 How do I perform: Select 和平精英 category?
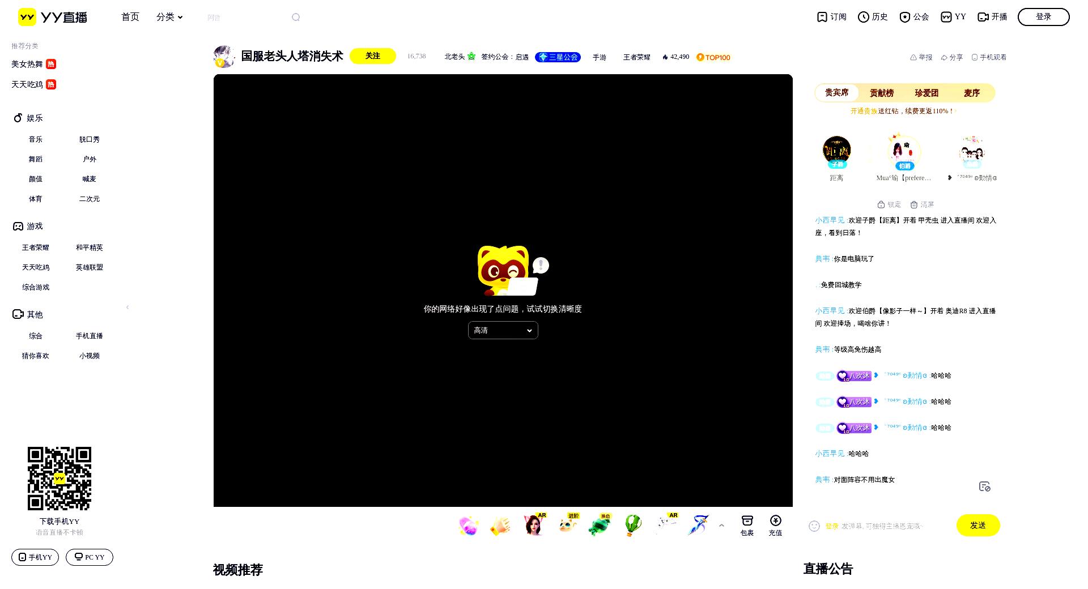[90, 247]
